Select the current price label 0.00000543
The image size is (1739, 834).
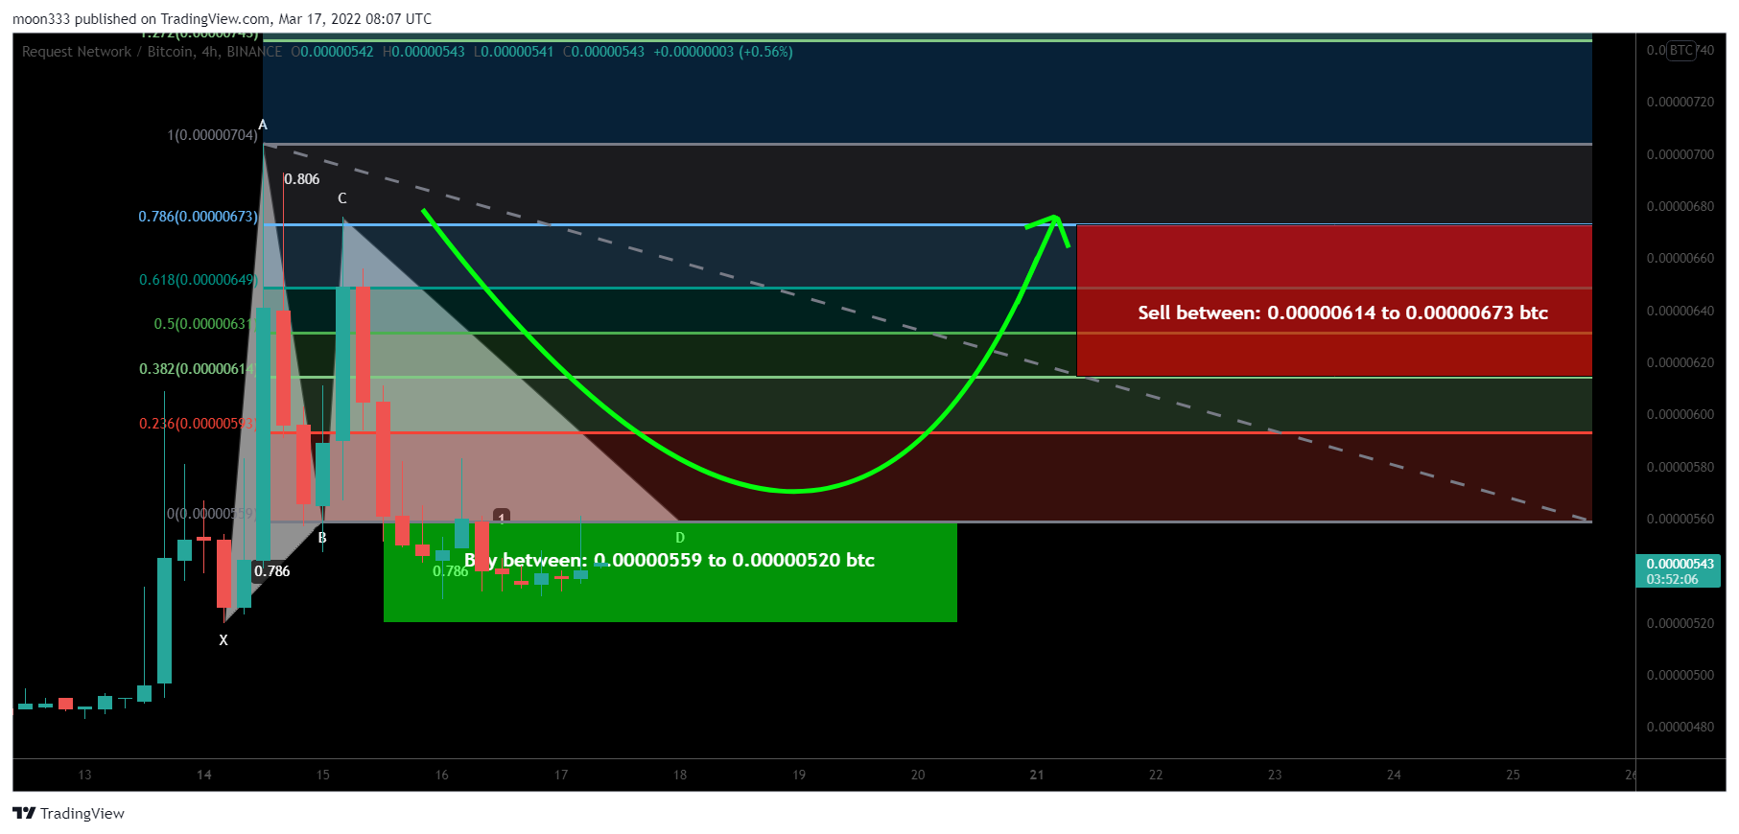[1680, 564]
